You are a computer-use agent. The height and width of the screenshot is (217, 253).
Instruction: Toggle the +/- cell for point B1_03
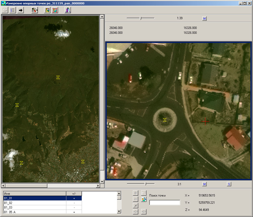coord(74,207)
